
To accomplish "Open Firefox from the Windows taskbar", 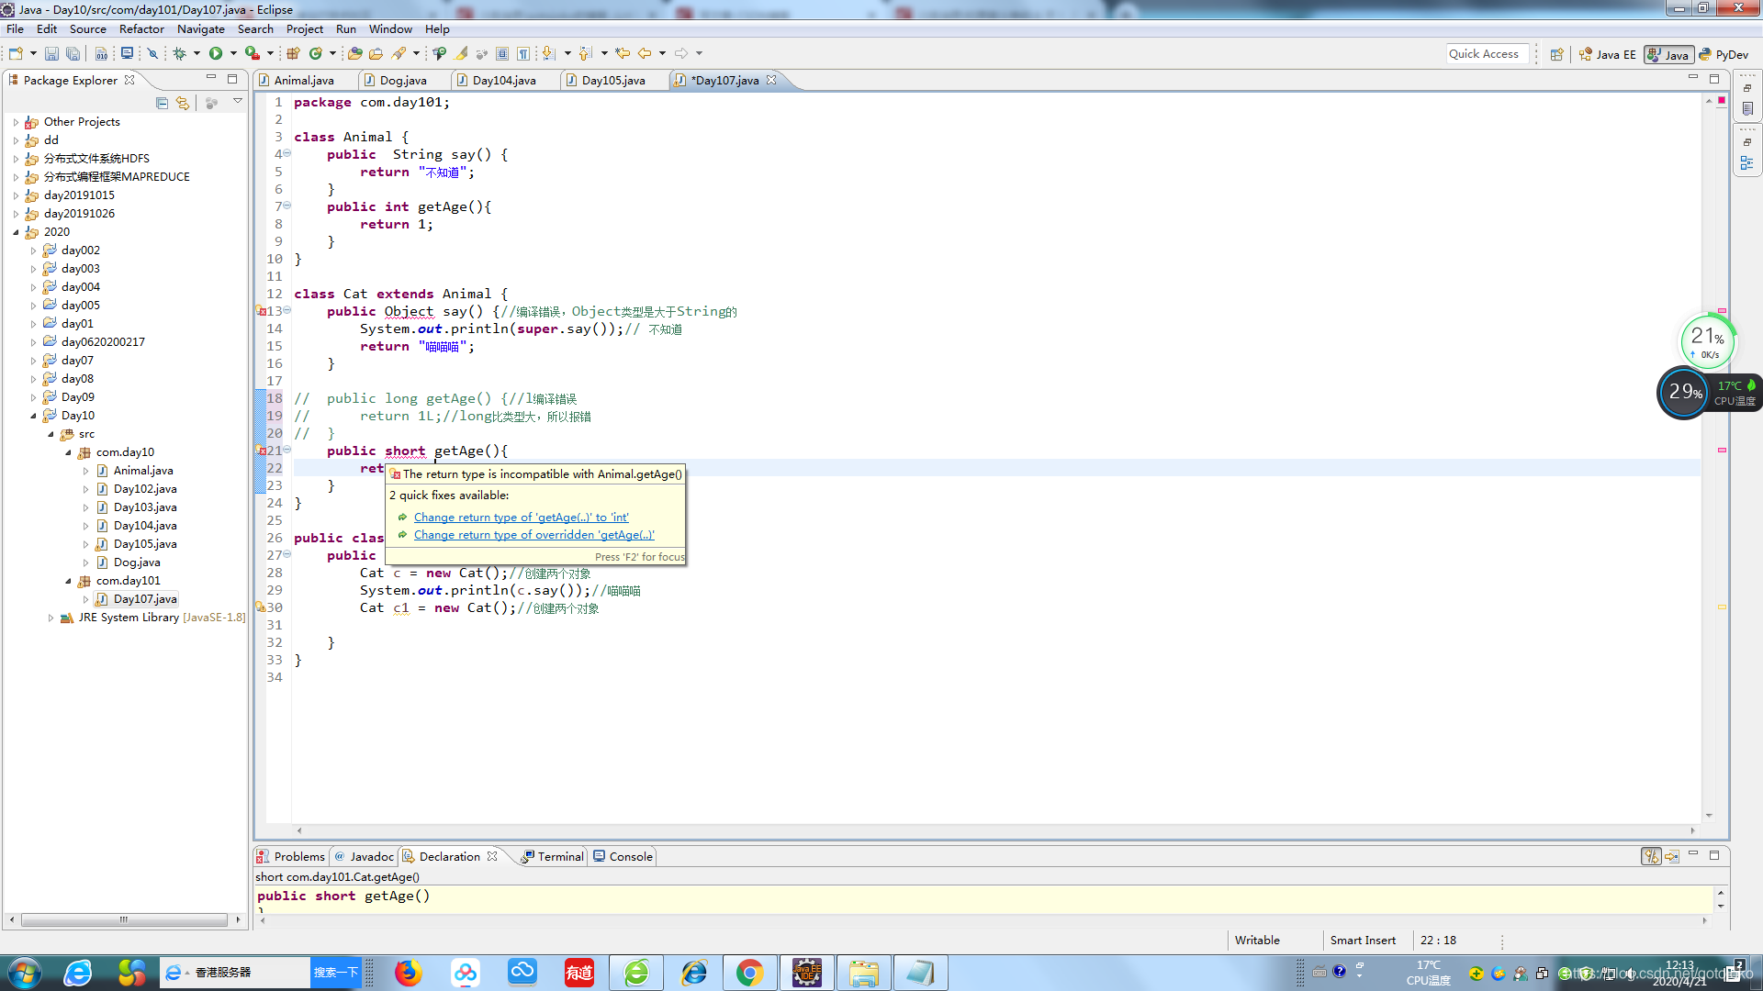I will point(408,973).
